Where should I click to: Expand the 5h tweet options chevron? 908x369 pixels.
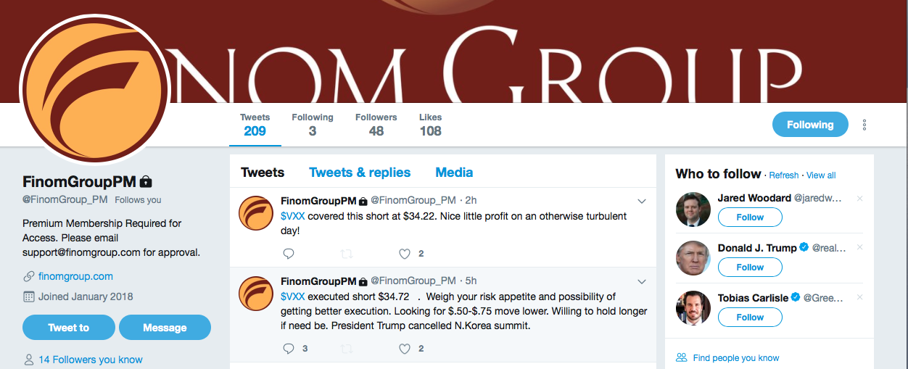[x=642, y=281]
